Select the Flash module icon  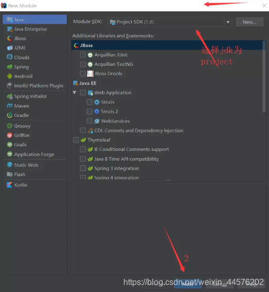coord(10,174)
